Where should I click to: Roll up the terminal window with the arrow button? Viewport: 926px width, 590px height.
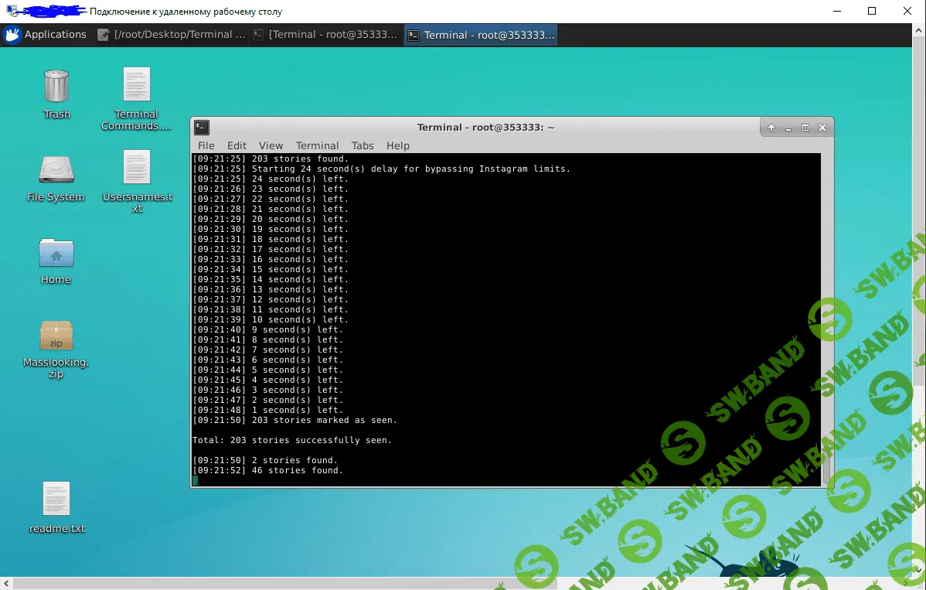tap(771, 128)
